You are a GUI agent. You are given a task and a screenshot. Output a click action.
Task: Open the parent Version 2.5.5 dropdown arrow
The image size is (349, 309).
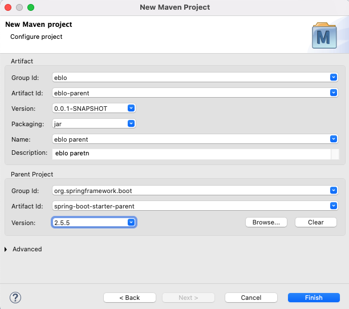coord(131,222)
